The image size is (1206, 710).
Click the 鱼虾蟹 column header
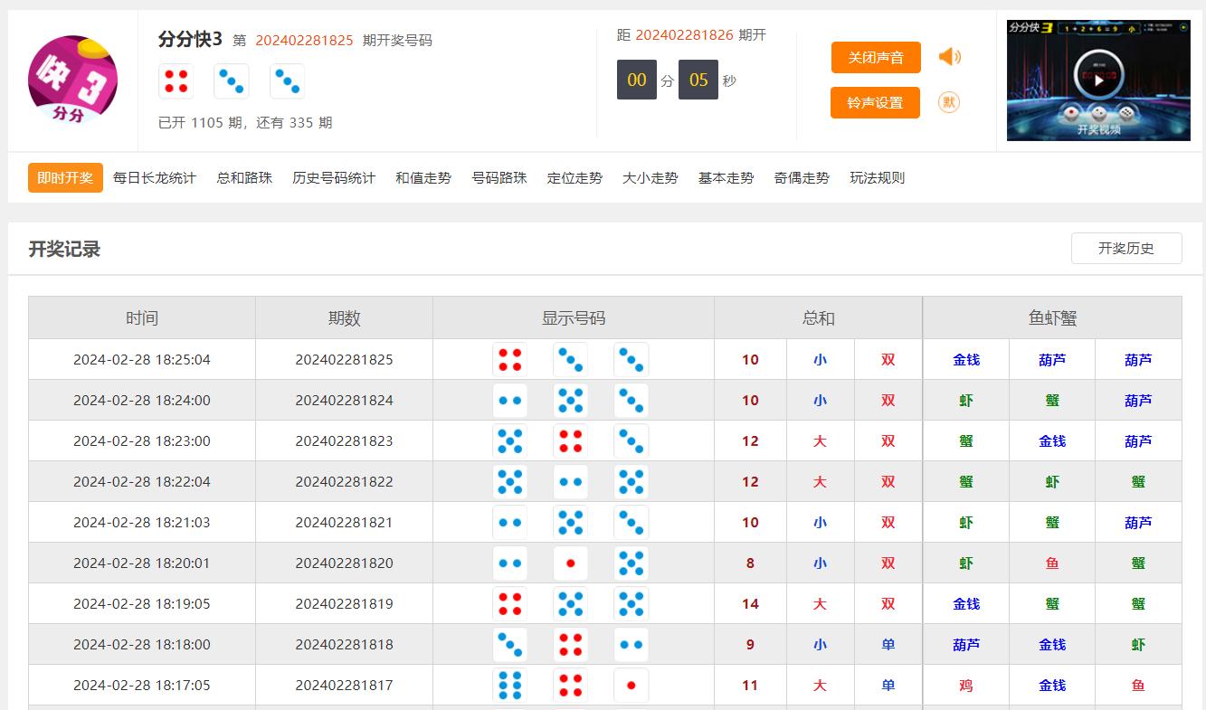pos(1052,317)
